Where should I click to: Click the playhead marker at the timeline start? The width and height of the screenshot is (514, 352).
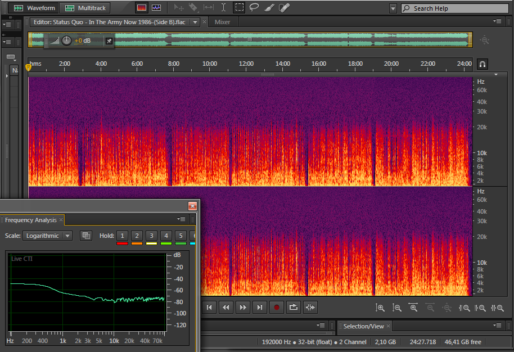coord(28,67)
